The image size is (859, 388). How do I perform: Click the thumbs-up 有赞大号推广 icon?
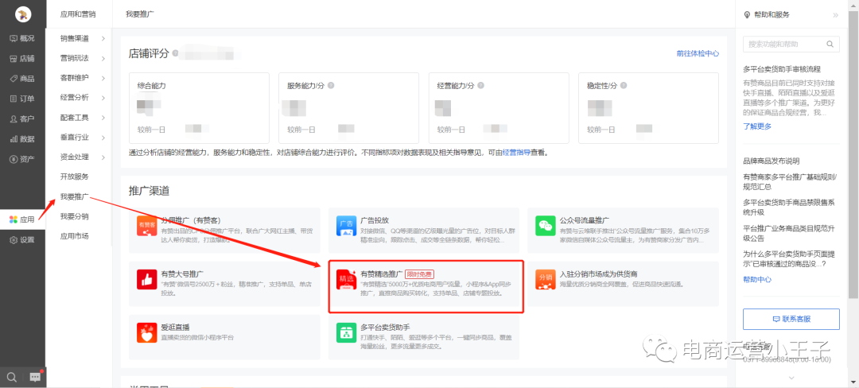[x=147, y=279]
